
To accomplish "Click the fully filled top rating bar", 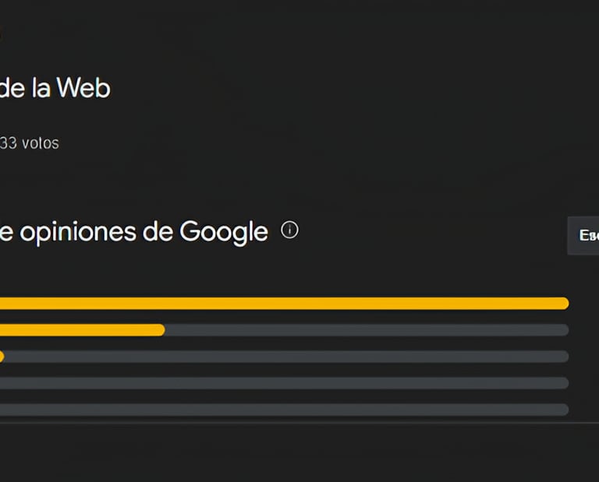I will tap(284, 303).
